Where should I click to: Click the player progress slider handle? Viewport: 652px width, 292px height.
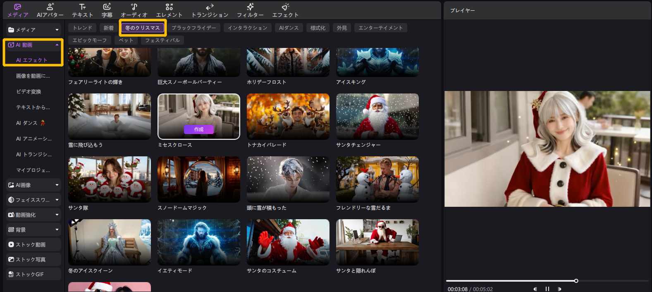pos(576,281)
